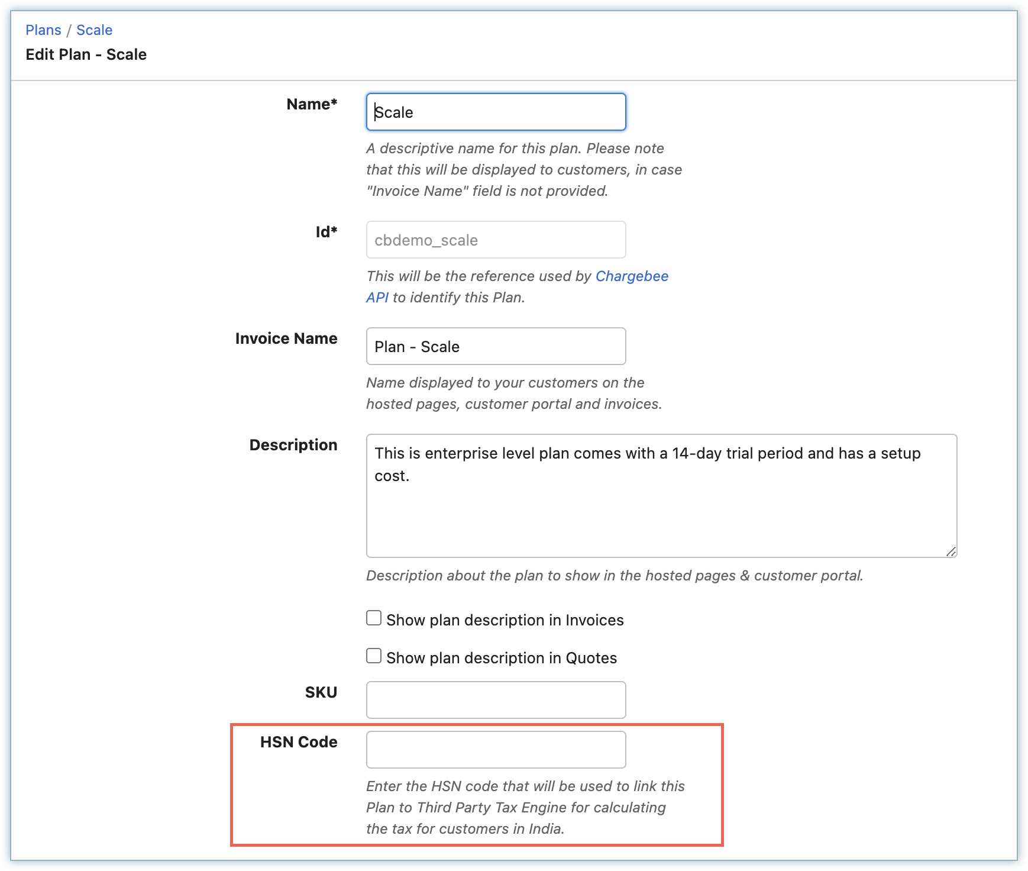Focus the Name text field containing Scale

click(496, 112)
